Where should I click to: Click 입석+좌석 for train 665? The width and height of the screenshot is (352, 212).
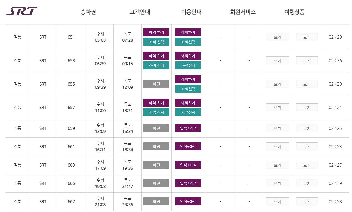[x=188, y=183]
